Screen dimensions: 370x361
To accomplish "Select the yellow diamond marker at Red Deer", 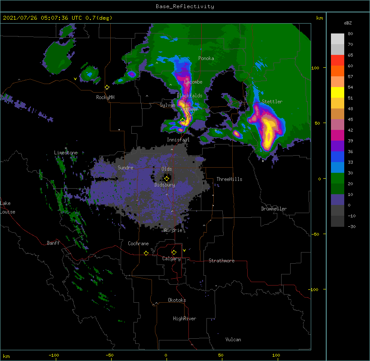I will click(x=183, y=120).
